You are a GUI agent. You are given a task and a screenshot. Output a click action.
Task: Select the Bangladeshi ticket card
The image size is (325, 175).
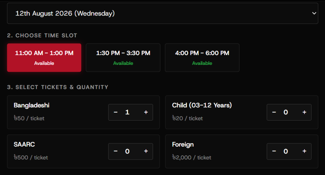tap(83, 112)
